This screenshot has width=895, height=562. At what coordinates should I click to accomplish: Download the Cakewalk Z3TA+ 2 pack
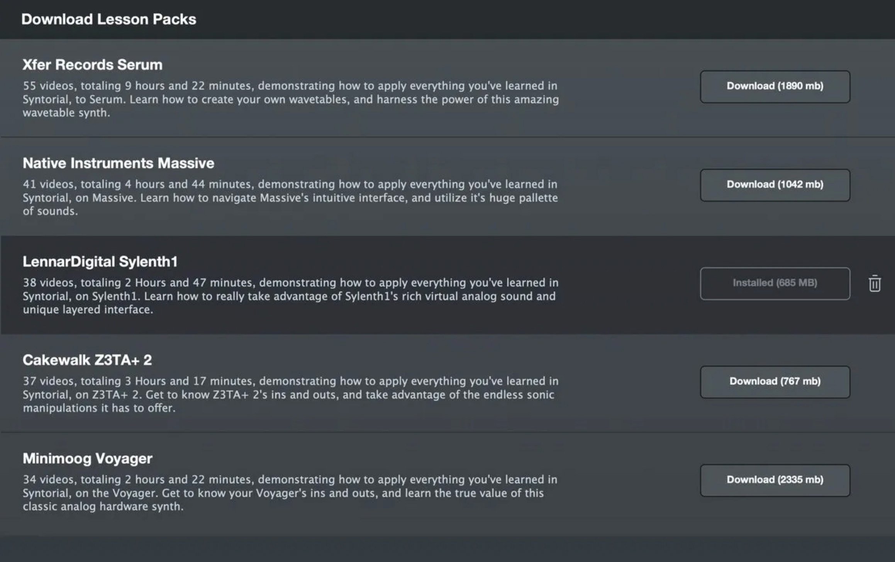pyautogui.click(x=775, y=382)
